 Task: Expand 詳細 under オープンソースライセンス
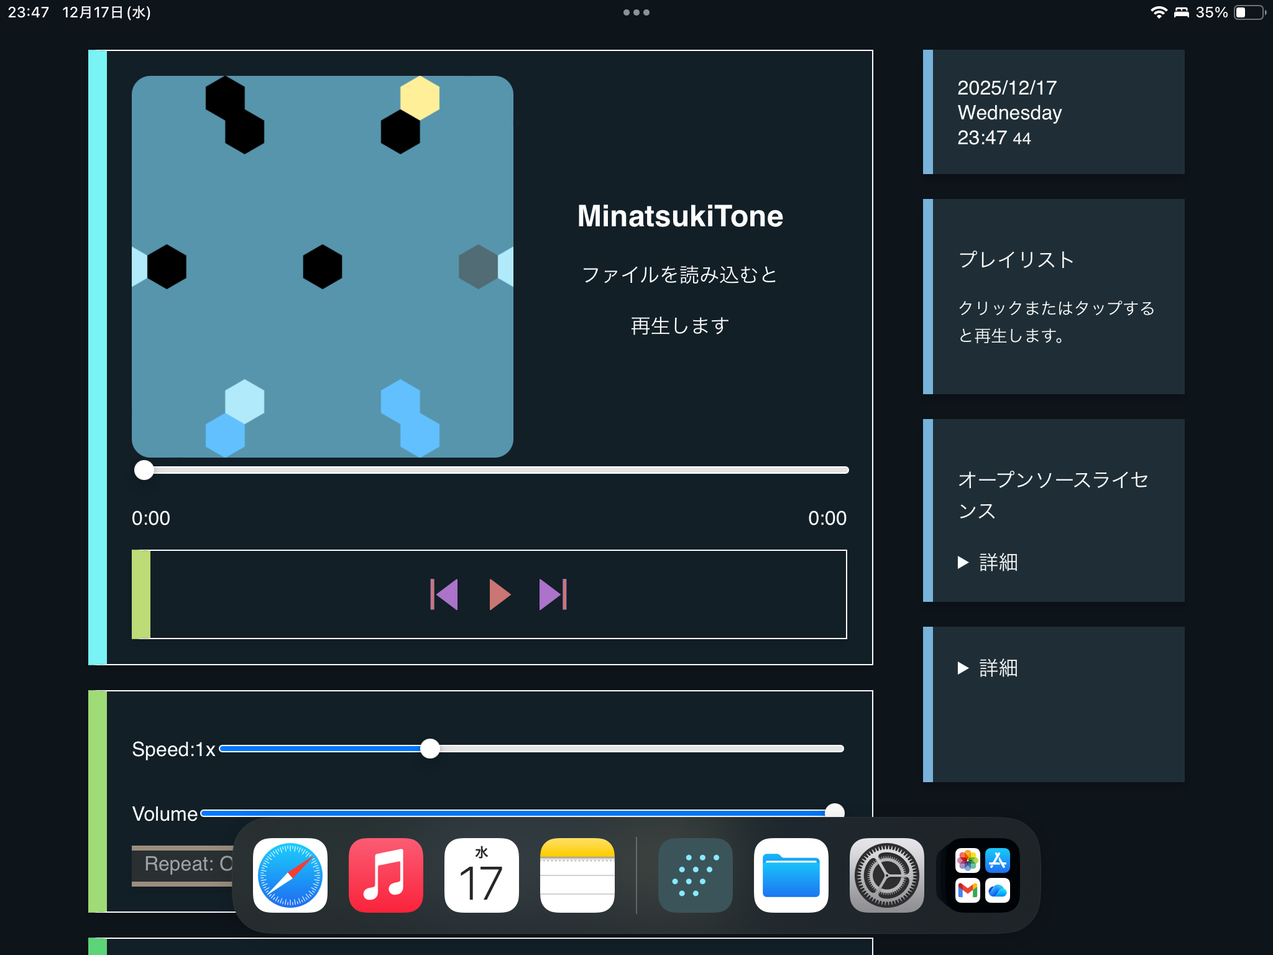988,562
